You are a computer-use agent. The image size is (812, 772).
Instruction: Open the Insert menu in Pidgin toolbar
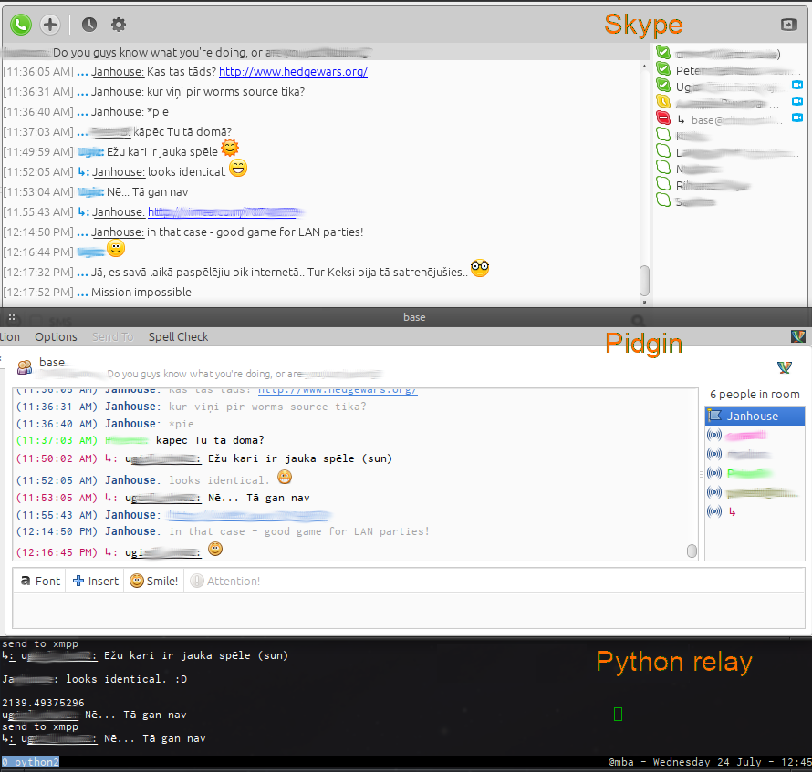(x=96, y=582)
